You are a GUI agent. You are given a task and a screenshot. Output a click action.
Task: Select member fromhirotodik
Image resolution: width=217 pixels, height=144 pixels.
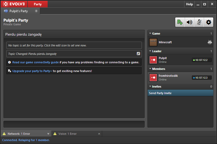(168, 76)
